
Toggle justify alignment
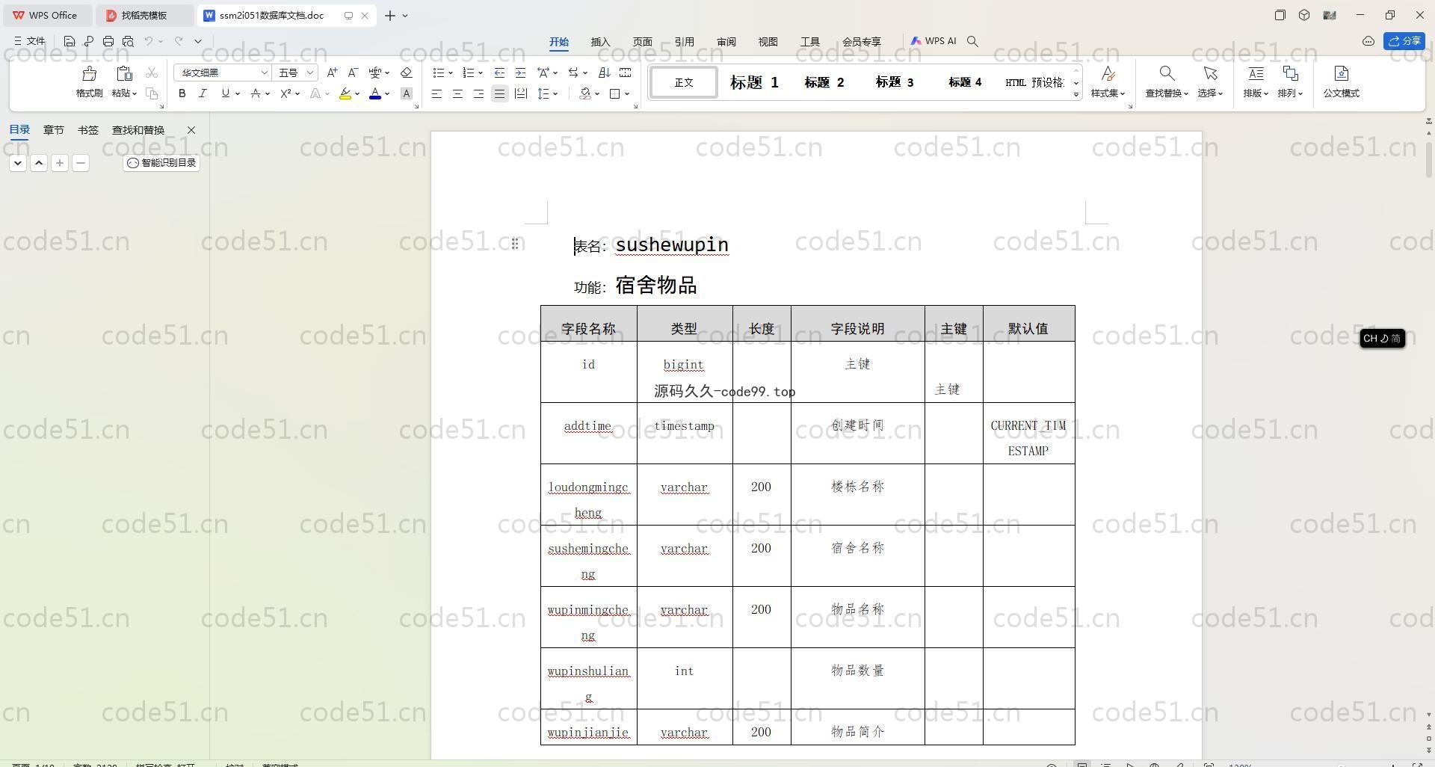tap(499, 93)
